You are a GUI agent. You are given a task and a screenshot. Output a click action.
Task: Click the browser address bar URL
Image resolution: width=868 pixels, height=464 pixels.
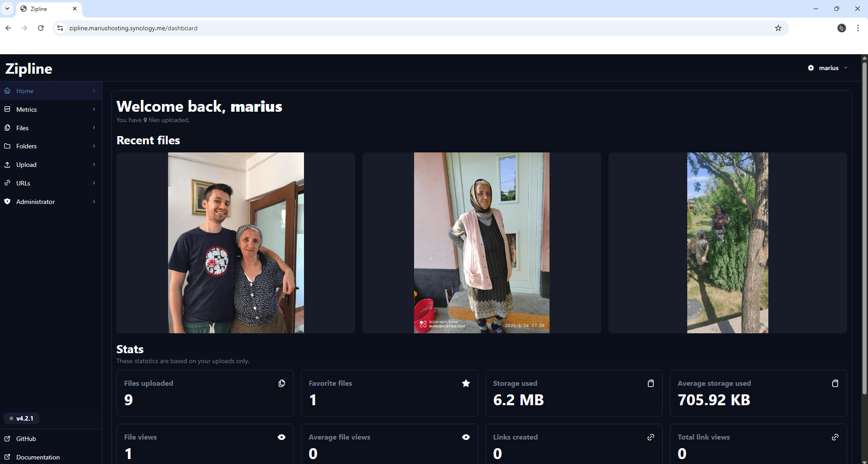(x=133, y=28)
